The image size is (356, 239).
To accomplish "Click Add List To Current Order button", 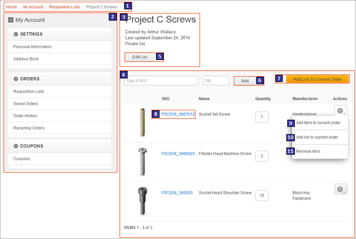I will point(317,79).
